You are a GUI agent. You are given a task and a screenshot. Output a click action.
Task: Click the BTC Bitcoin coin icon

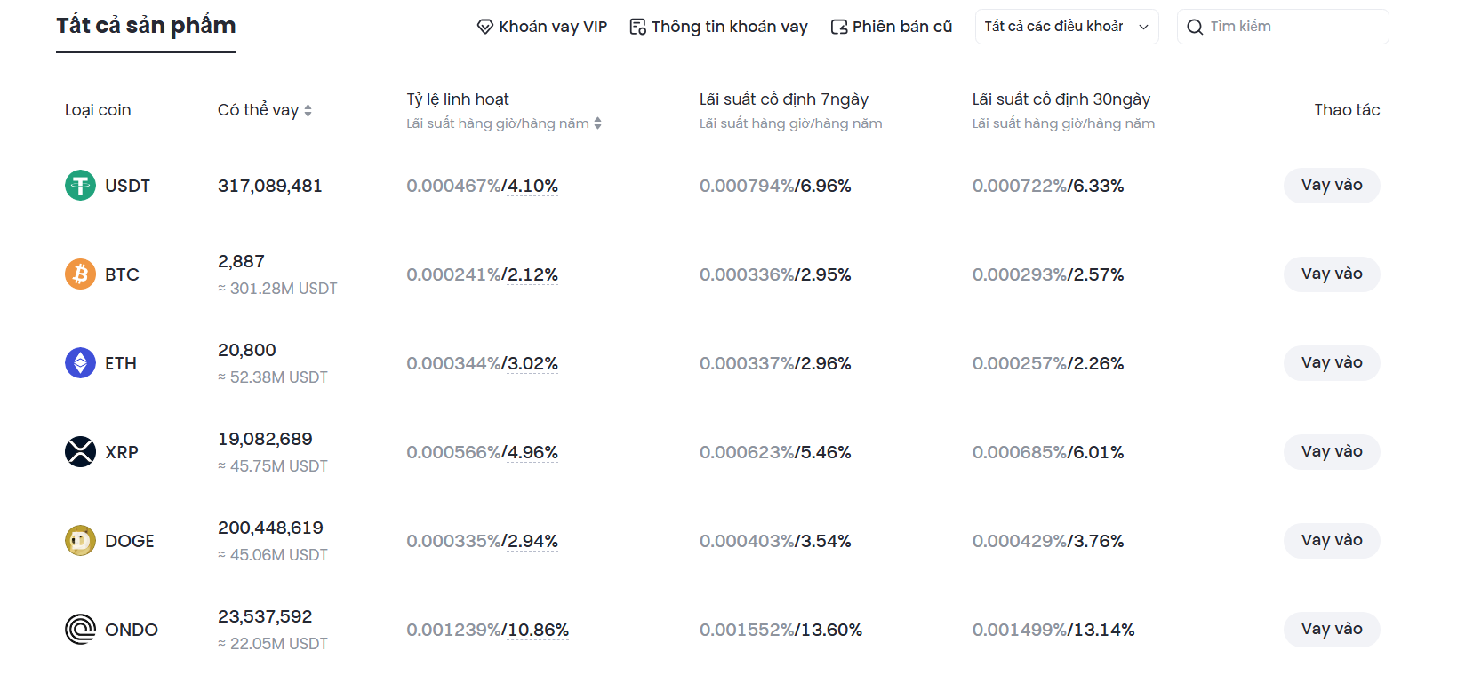[80, 274]
